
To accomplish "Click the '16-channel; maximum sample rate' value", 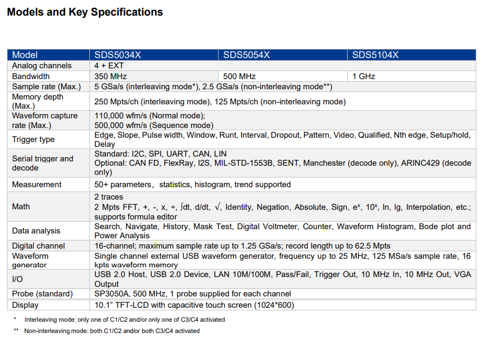I will tap(242, 246).
